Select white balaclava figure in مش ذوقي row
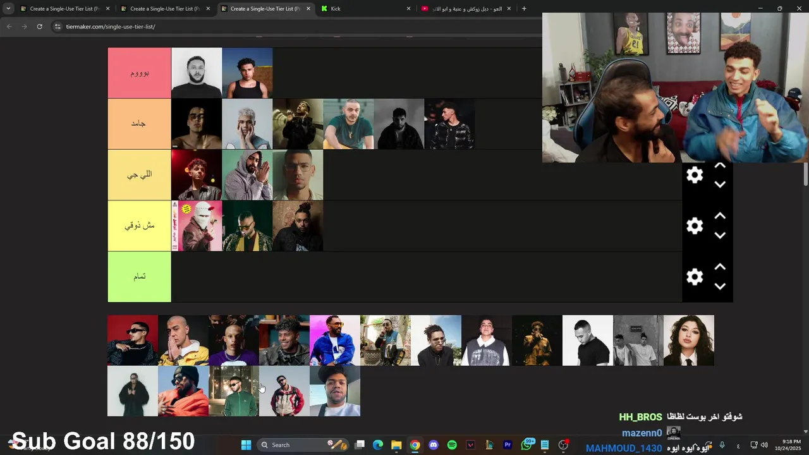The height and width of the screenshot is (455, 809). click(197, 226)
